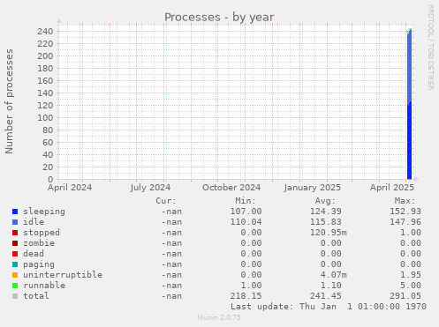The height and width of the screenshot is (327, 439).
Task: Click the 'total' legend label
Action: point(36,296)
